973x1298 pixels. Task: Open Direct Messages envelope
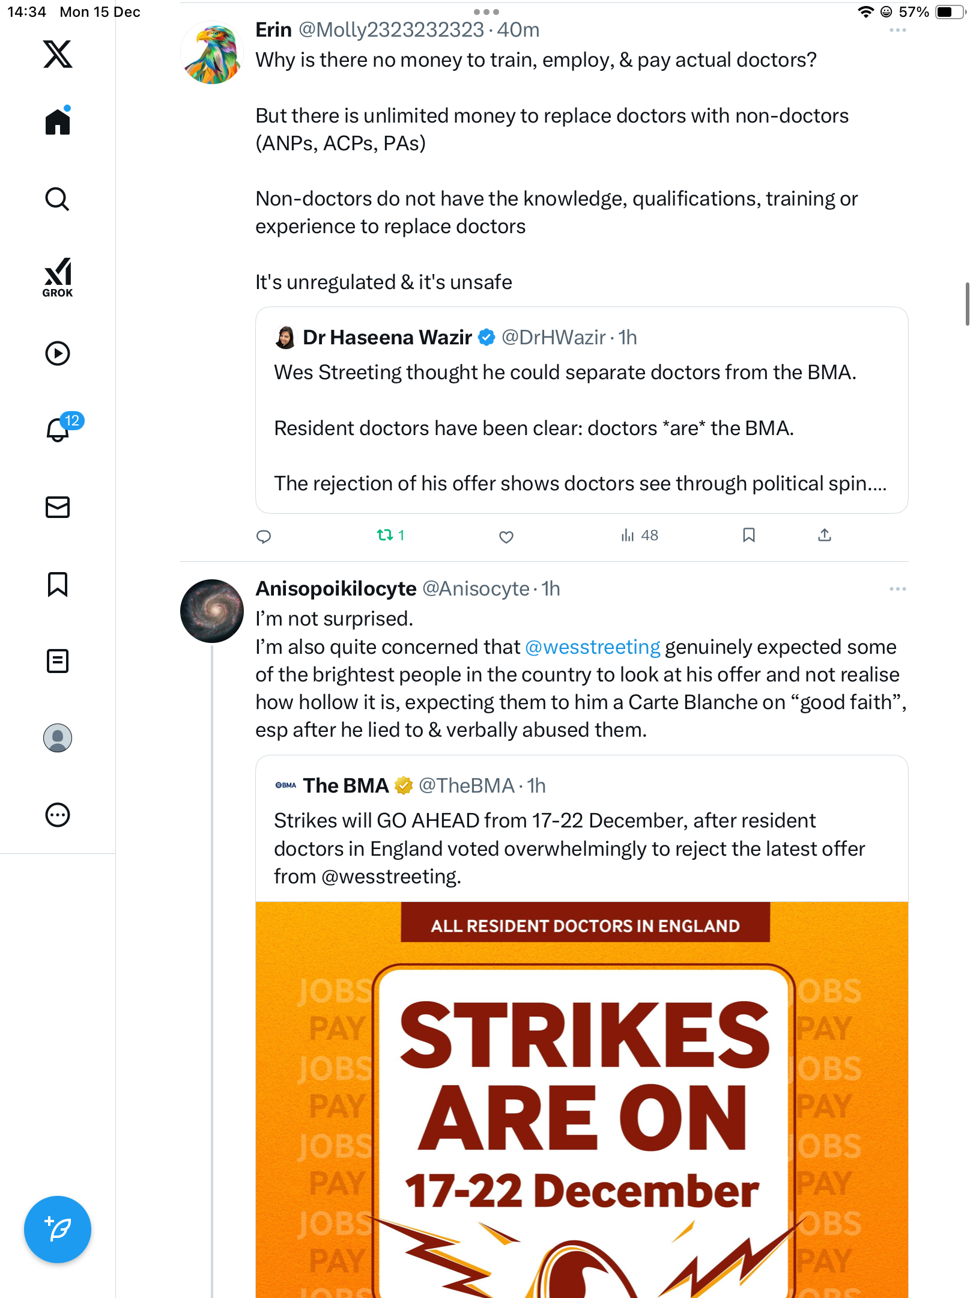click(x=58, y=507)
